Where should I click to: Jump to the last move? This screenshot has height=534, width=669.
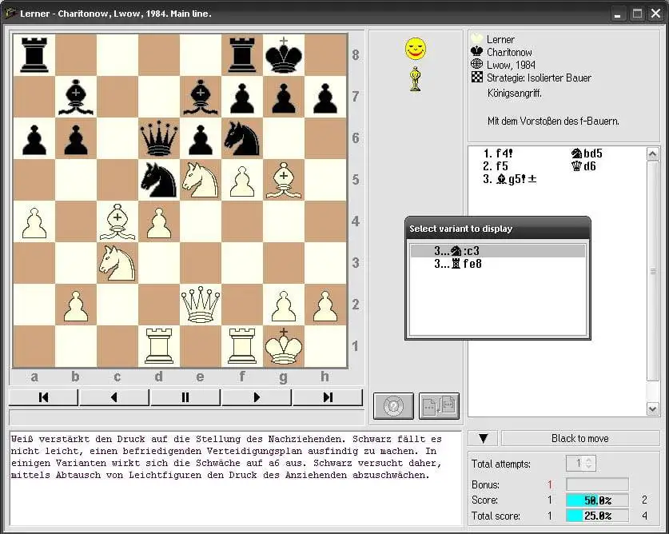327,397
